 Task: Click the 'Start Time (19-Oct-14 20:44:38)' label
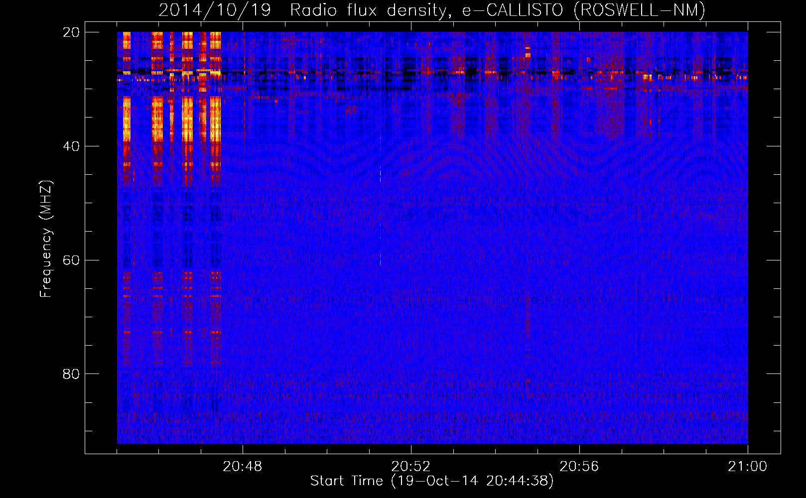432,481
